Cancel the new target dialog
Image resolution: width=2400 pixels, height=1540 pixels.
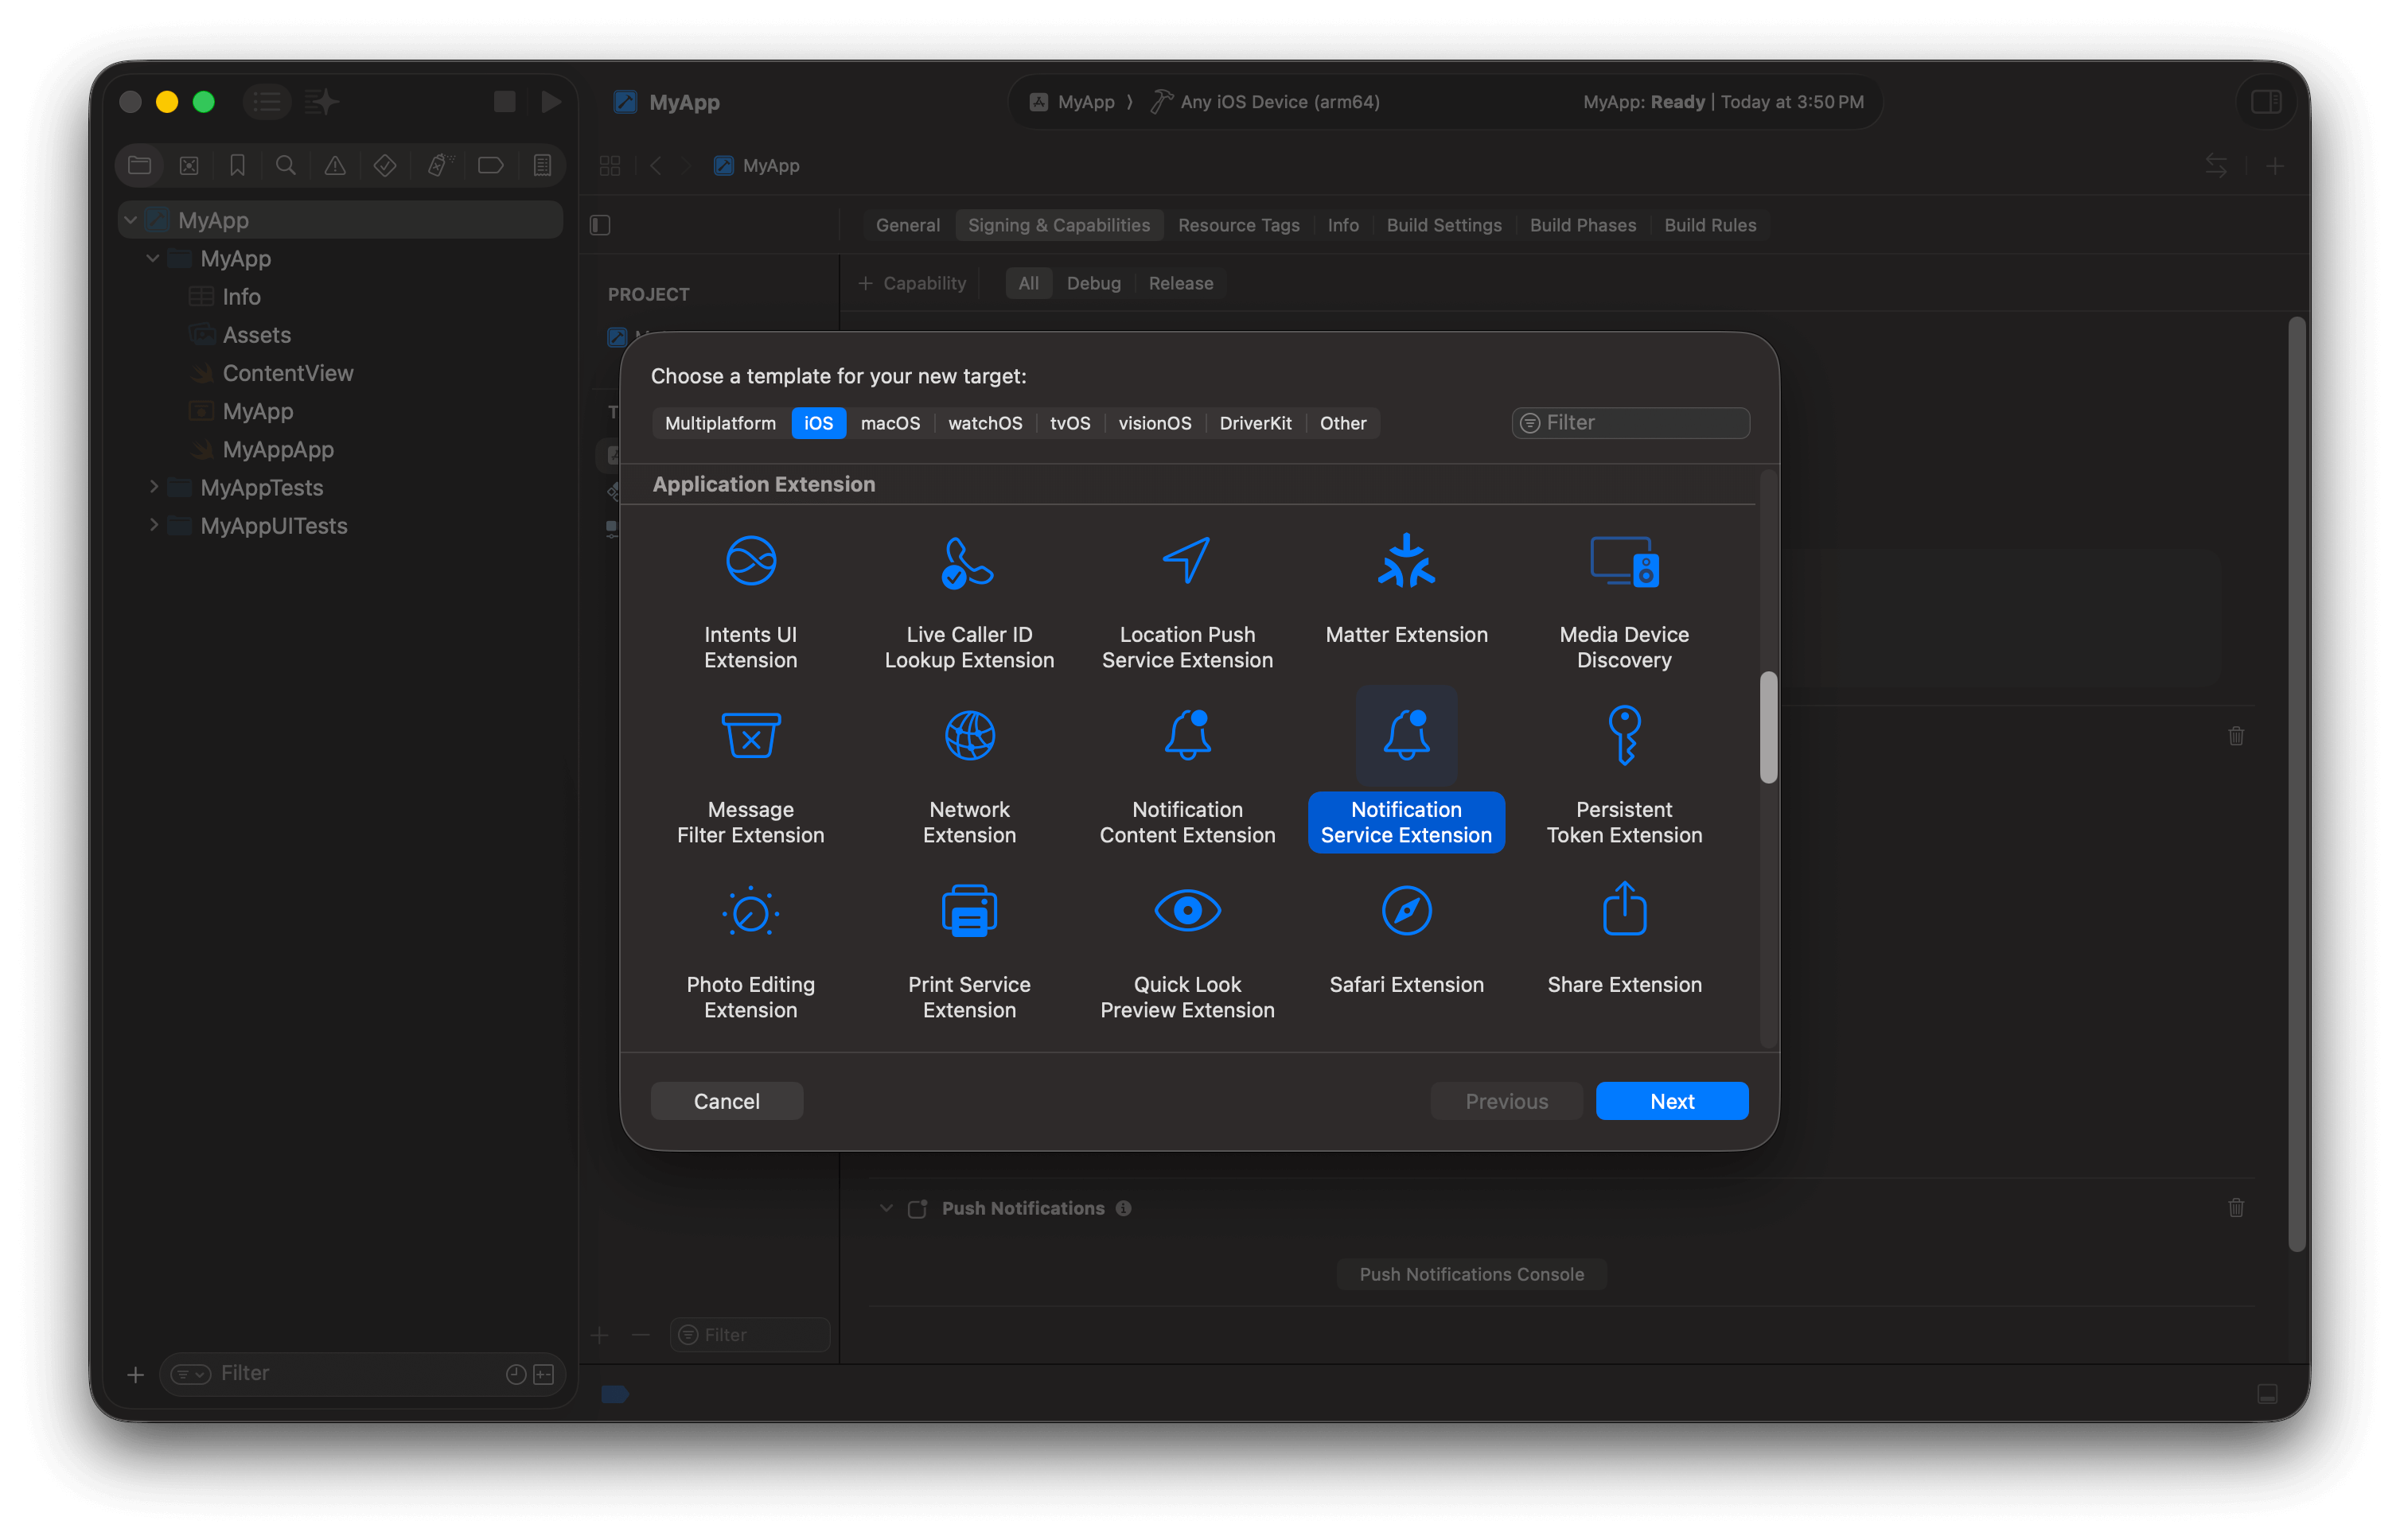[727, 1100]
